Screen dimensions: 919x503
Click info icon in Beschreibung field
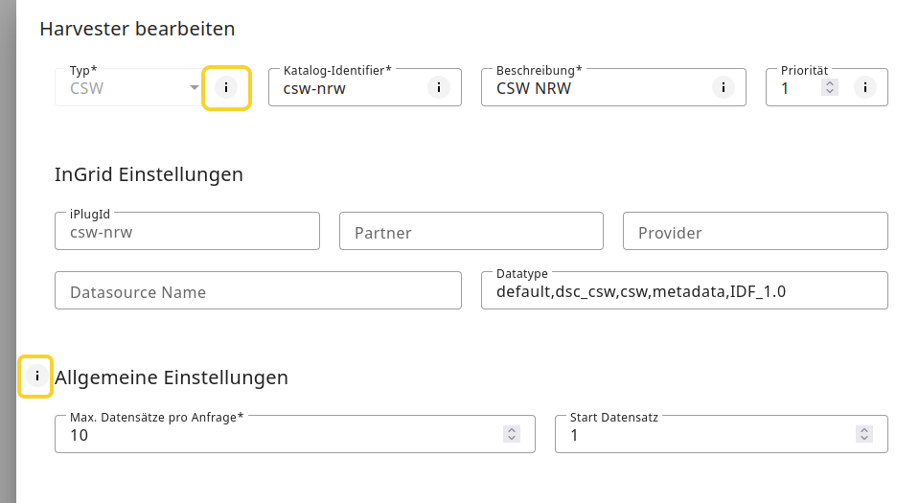pyautogui.click(x=723, y=88)
